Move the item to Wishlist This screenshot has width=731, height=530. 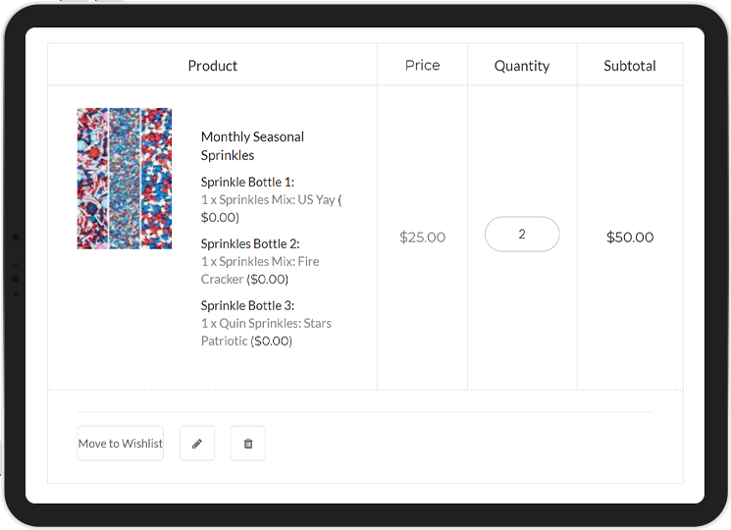(x=121, y=444)
